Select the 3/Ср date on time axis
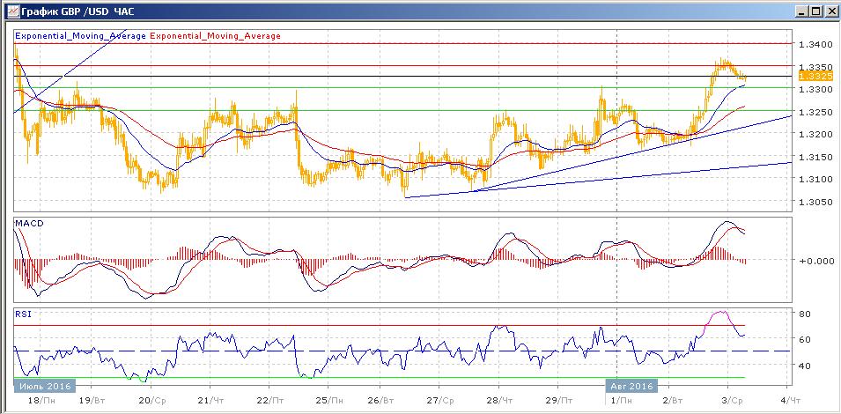The width and height of the screenshot is (841, 414). pos(732,399)
